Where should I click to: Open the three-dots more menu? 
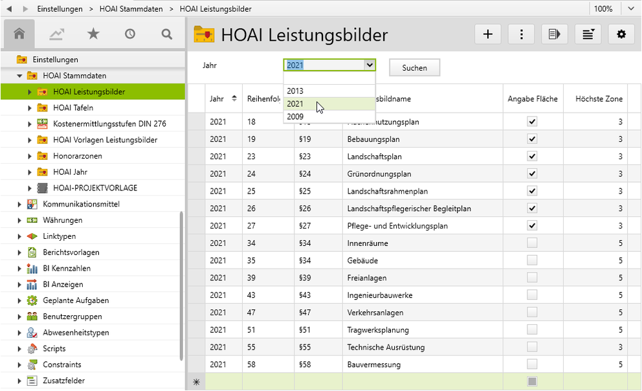coord(521,34)
